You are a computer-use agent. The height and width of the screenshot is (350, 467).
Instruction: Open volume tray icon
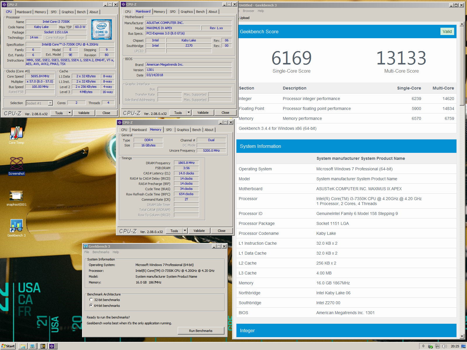coord(444,346)
